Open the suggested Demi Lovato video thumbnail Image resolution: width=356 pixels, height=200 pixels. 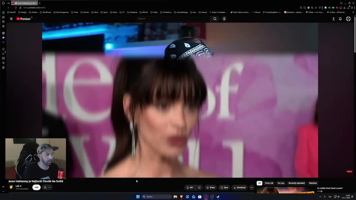[286, 190]
